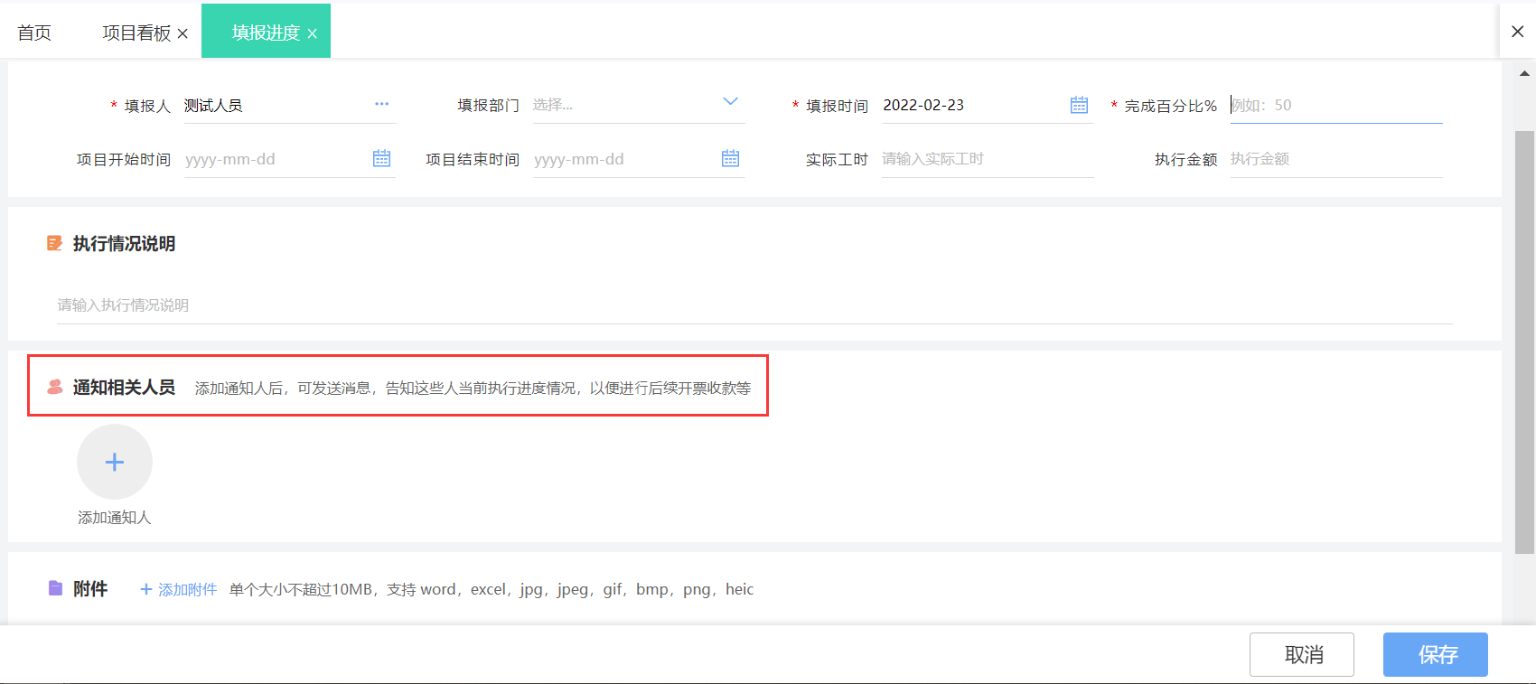Open the 项目开始时间 calendar icon
The width and height of the screenshot is (1536, 684).
(x=381, y=159)
